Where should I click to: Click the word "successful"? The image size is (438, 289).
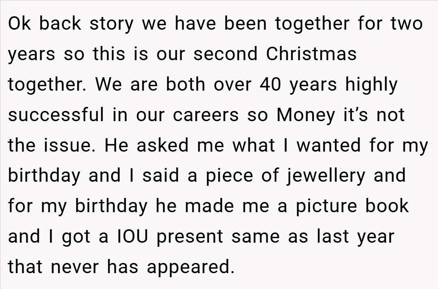pos(56,115)
